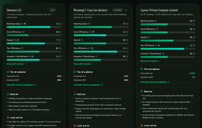Open Speed info icon on Delaware LLC card
This screenshot has height=128, width=202.
pos(15,40)
